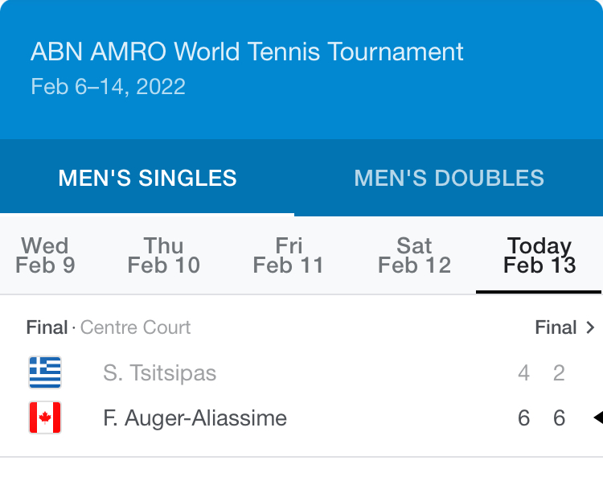The height and width of the screenshot is (477, 603).
Task: Click the ABN AMRO World Tennis Tournament title
Action: (x=247, y=52)
